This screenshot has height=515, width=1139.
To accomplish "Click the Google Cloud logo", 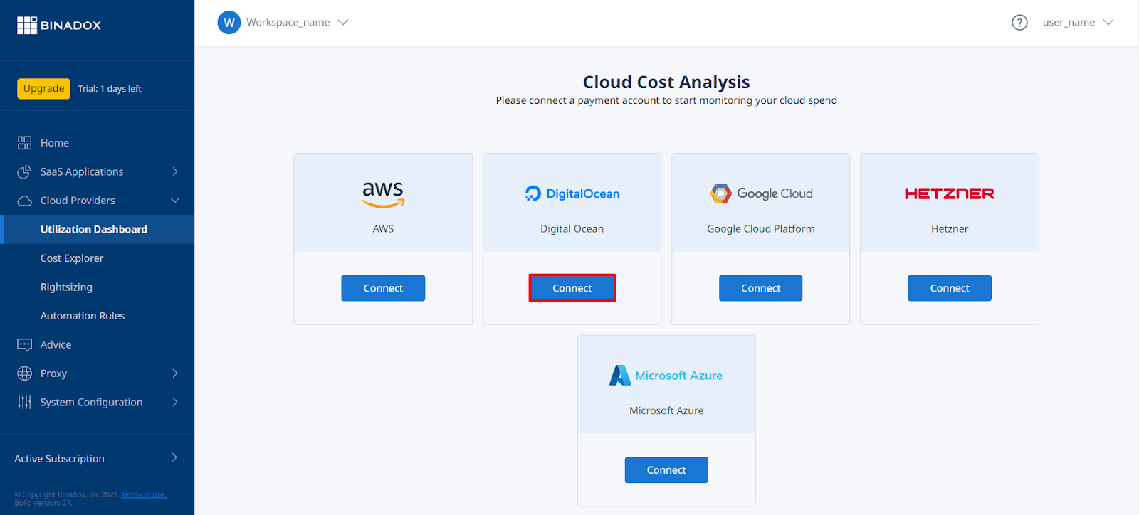I will 761,193.
